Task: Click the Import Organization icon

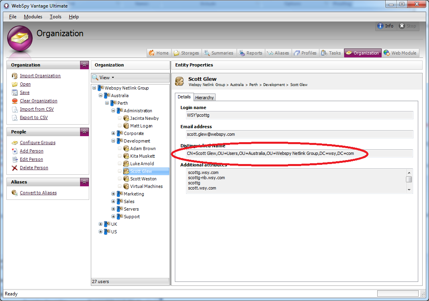Action: click(x=14, y=76)
